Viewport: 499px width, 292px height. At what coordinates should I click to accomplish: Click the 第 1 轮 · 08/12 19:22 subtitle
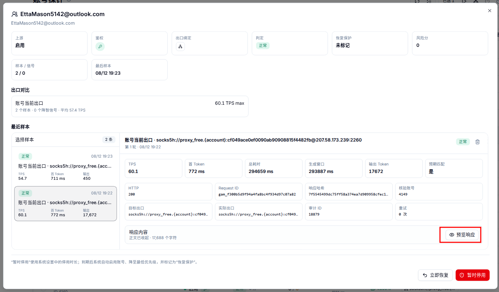[x=143, y=147]
